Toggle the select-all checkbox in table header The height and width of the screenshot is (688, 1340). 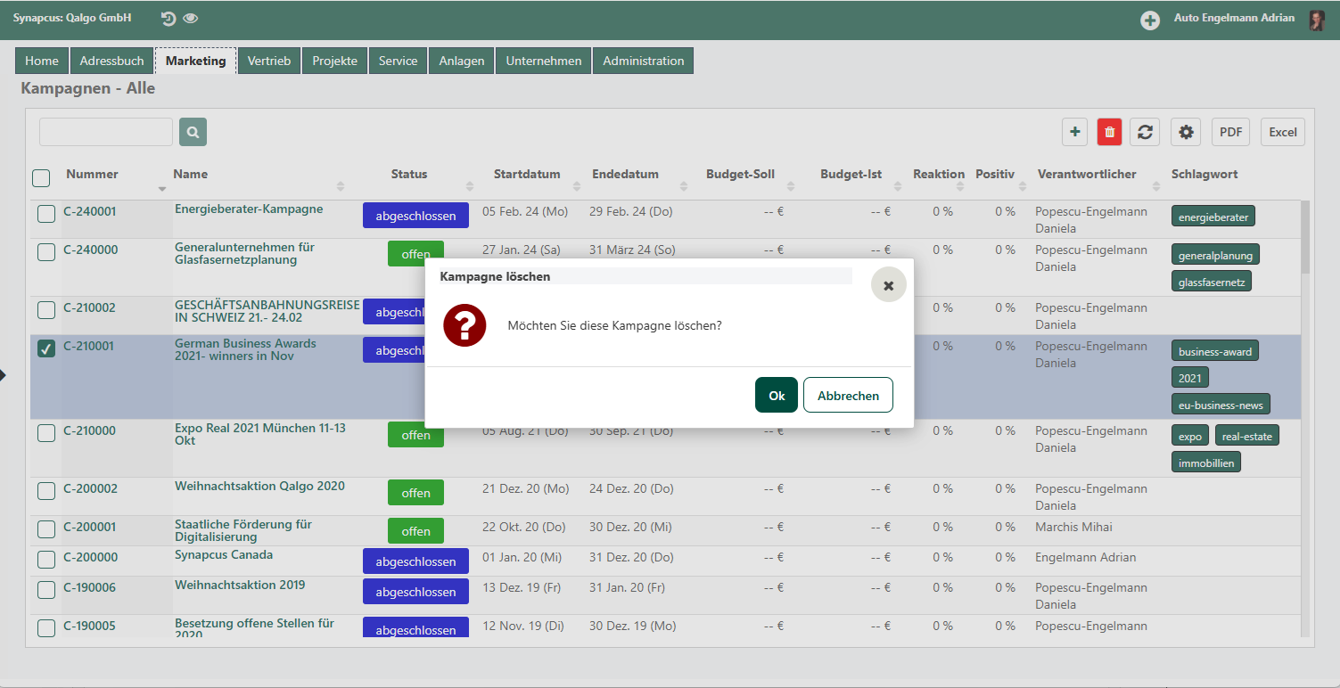41,178
